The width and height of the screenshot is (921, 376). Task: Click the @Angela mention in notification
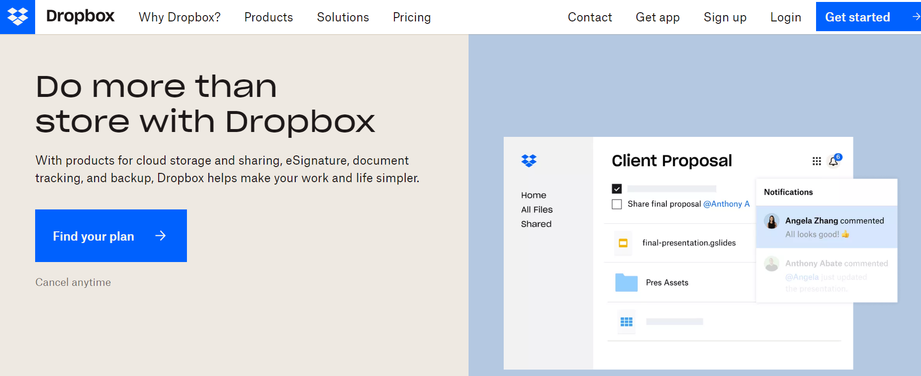[x=802, y=277]
